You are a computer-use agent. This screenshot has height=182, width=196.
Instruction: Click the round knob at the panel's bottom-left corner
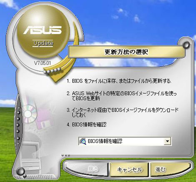pos(20,171)
